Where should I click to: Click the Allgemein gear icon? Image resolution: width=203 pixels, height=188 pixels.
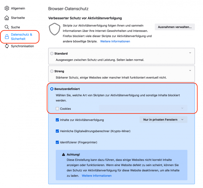(x=7, y=8)
